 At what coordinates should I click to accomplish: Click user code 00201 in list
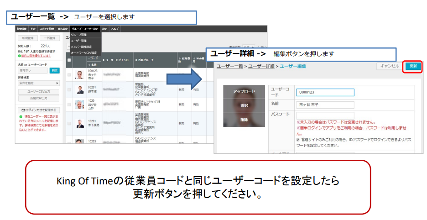pyautogui.click(x=92, y=88)
